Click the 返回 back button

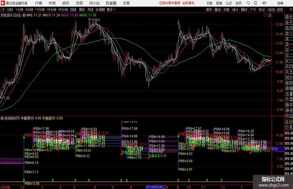coord(280,10)
